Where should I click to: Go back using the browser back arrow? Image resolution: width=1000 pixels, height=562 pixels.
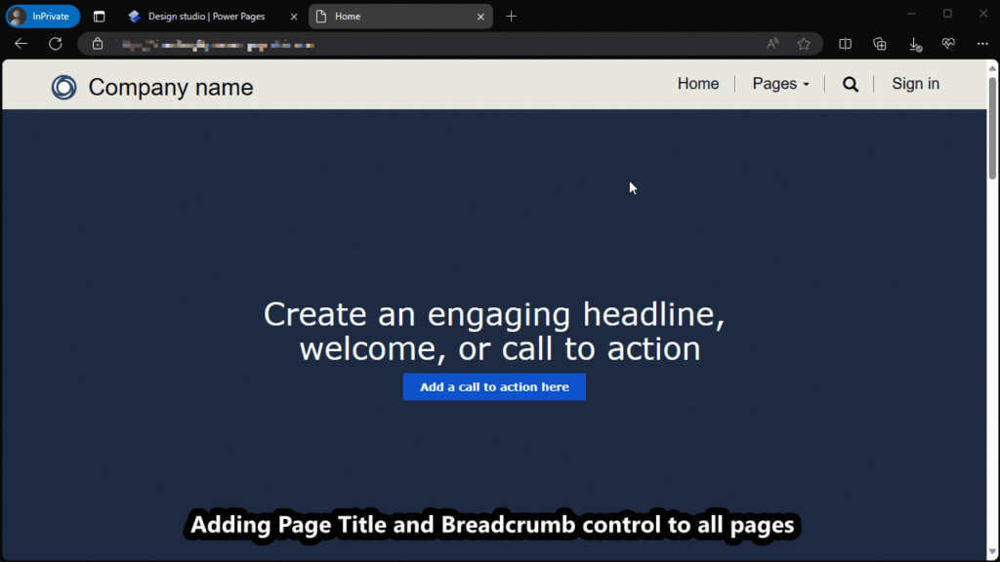tap(21, 43)
